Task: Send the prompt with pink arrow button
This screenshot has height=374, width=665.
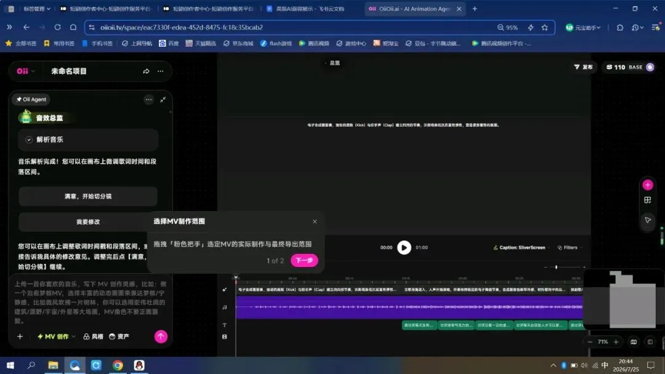Action: (x=161, y=336)
